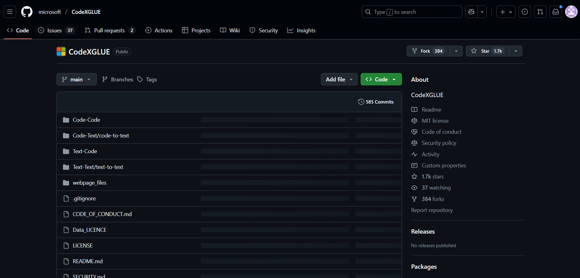This screenshot has height=278, width=580.
Task: Switch to the Projects tab
Action: (196, 31)
